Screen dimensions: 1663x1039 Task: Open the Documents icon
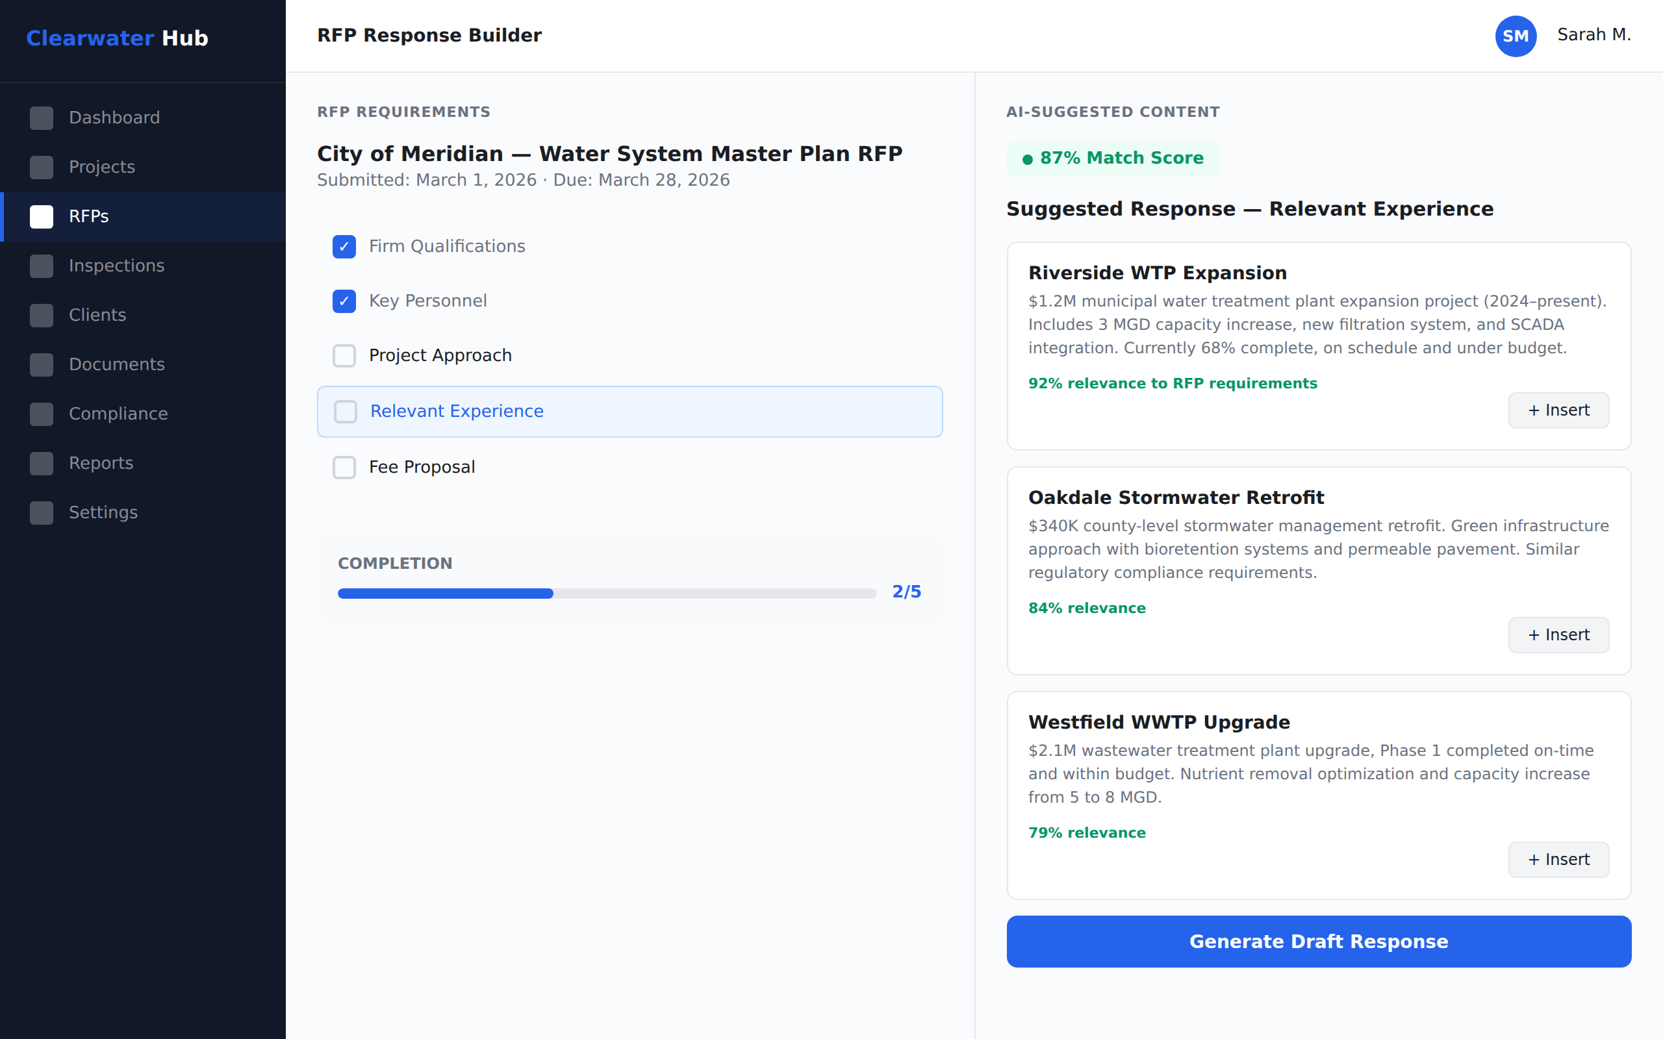[41, 364]
